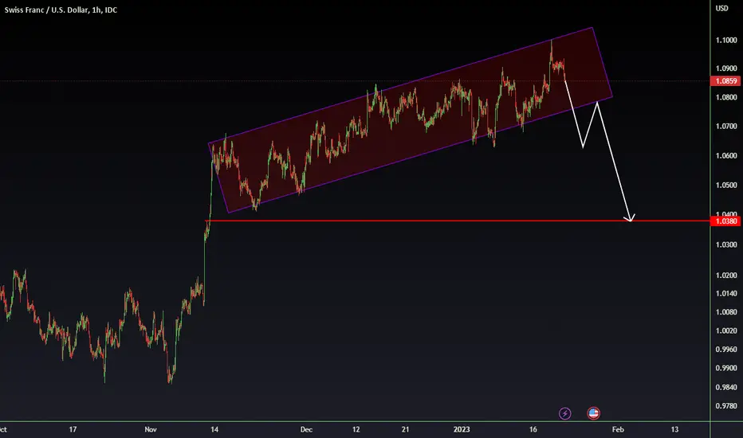Click the 1.0200 price axis value
The width and height of the screenshot is (743, 438).
(726, 275)
